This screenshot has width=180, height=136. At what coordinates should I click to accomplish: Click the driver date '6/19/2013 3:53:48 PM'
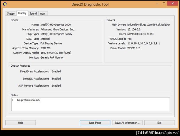(140, 34)
